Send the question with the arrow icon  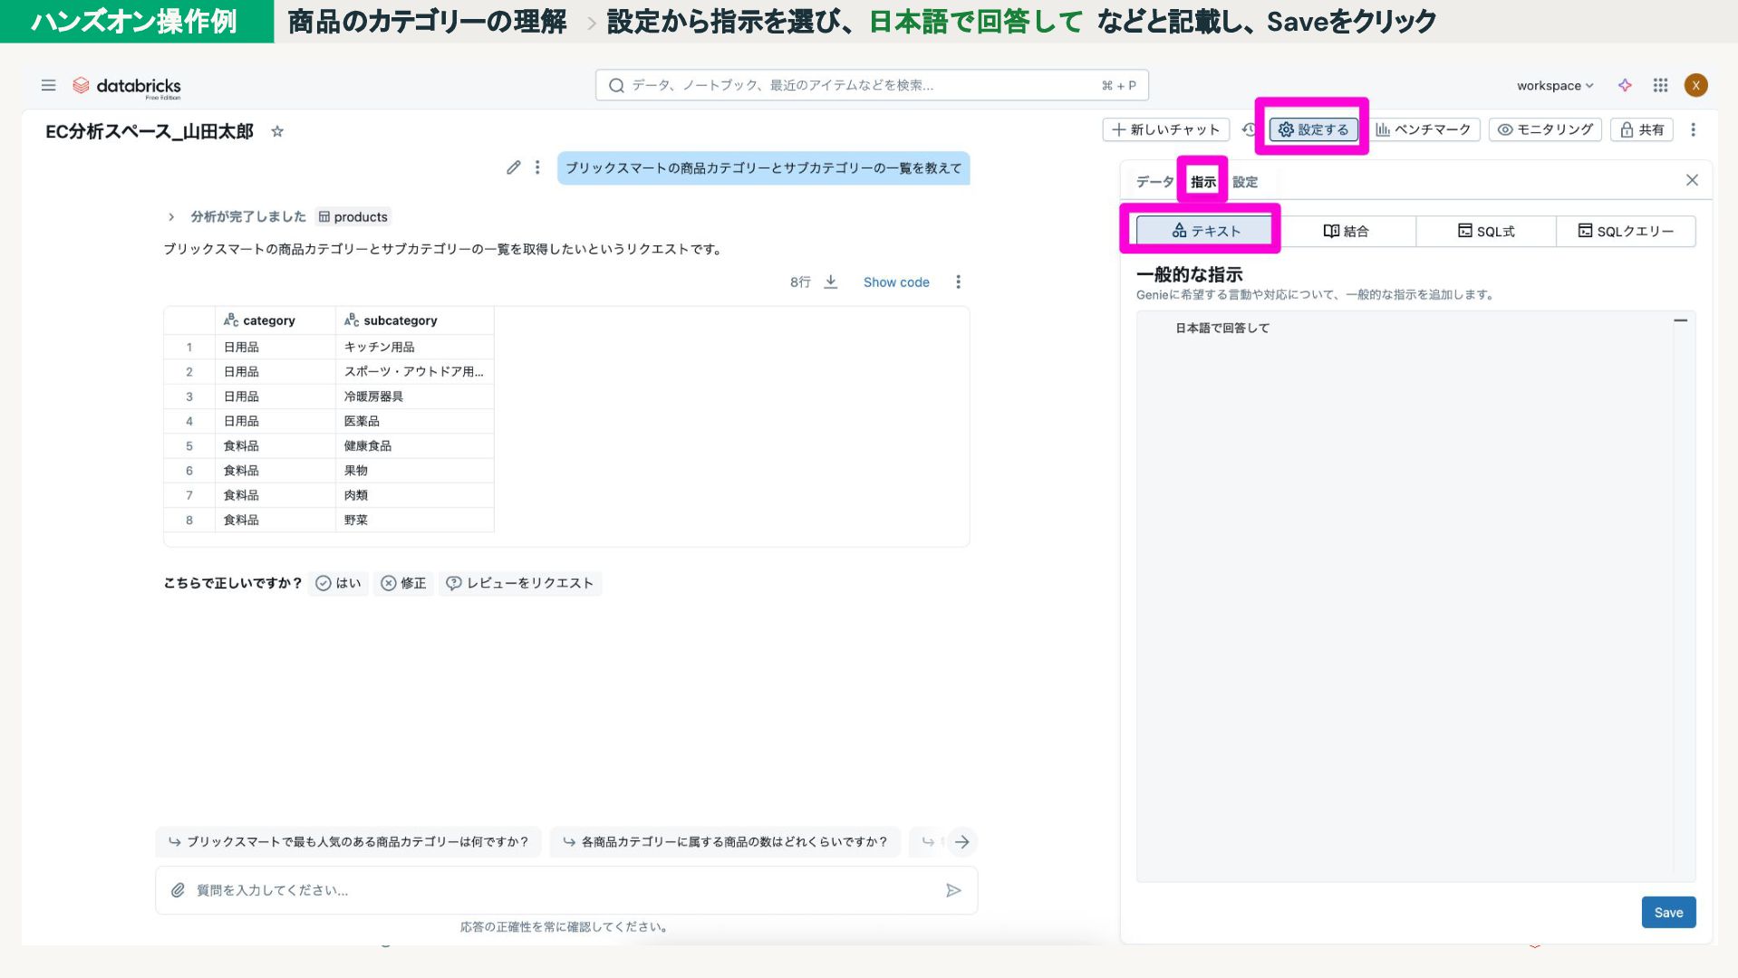coord(953,890)
